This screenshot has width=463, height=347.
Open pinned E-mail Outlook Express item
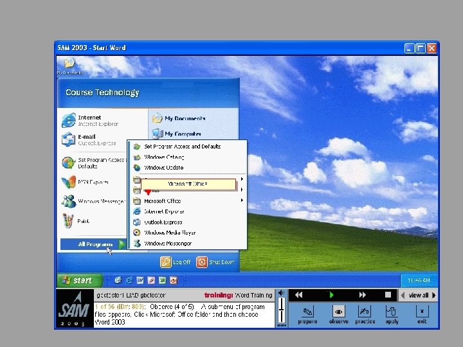click(89, 139)
